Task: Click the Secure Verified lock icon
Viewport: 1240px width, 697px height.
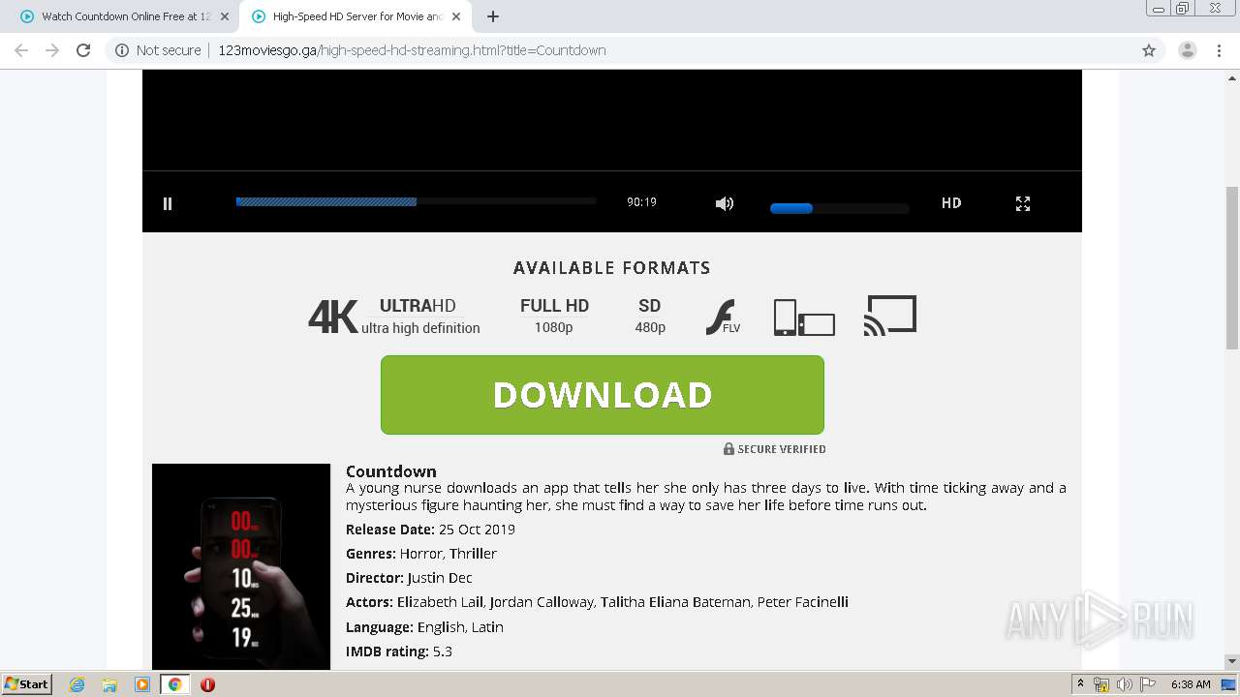Action: (x=728, y=449)
